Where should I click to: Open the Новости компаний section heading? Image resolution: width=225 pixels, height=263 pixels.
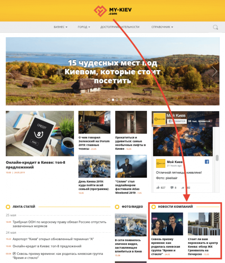pos(175,207)
